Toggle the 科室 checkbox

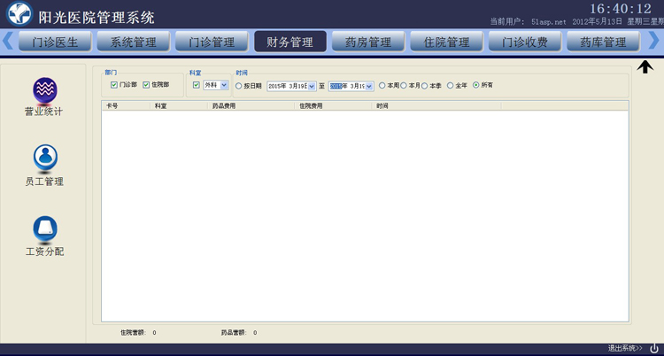[x=196, y=85]
